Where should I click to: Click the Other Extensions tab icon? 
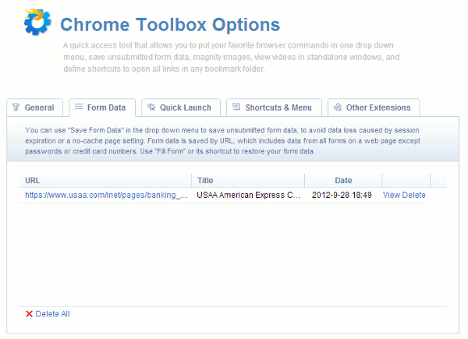pos(338,107)
